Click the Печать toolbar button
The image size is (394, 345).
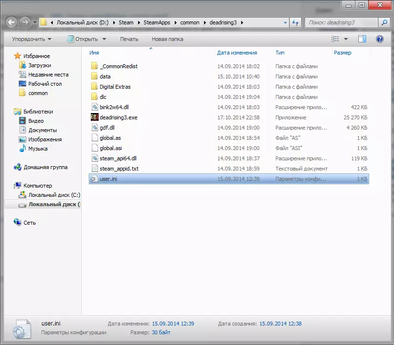click(129, 39)
